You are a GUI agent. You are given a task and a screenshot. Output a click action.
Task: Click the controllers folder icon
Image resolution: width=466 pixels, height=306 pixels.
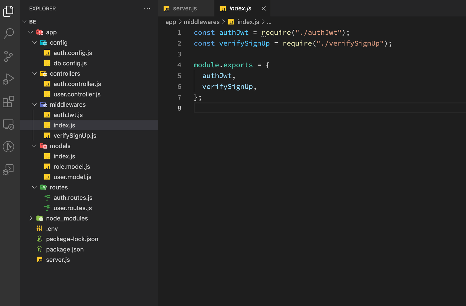[43, 74]
